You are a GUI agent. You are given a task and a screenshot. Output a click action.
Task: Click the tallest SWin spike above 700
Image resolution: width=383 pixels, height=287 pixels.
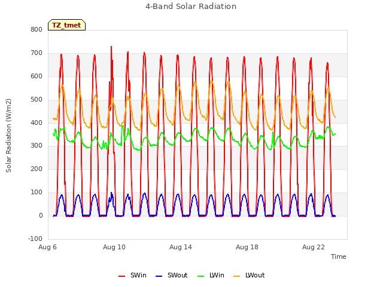pos(111,47)
